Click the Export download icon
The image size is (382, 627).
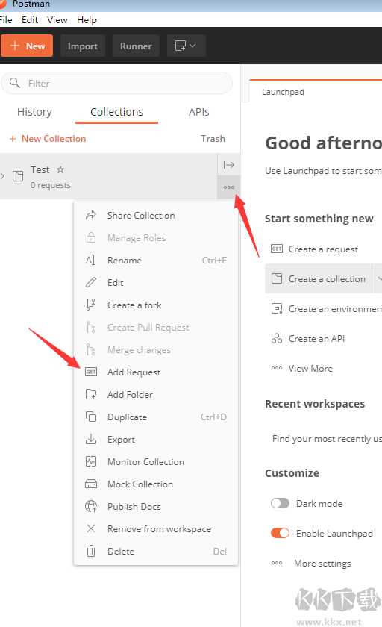pos(91,439)
